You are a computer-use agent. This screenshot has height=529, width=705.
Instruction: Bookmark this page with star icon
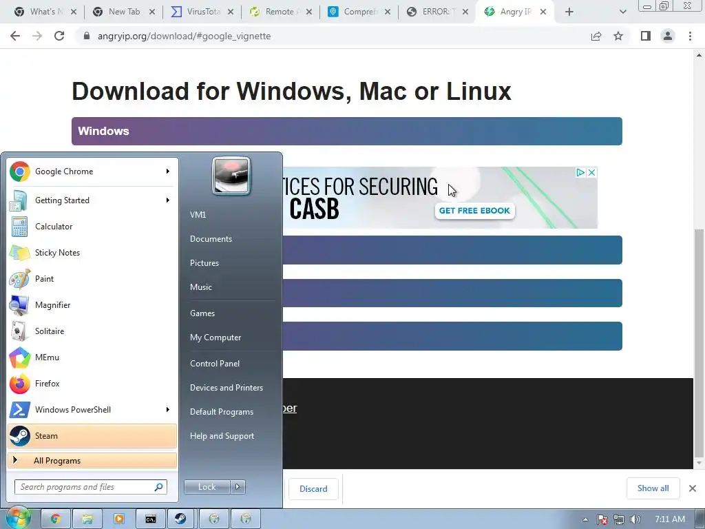point(618,36)
